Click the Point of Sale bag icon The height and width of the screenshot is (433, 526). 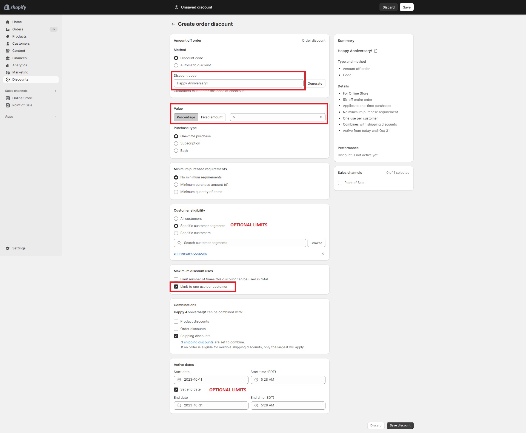tap(8, 105)
